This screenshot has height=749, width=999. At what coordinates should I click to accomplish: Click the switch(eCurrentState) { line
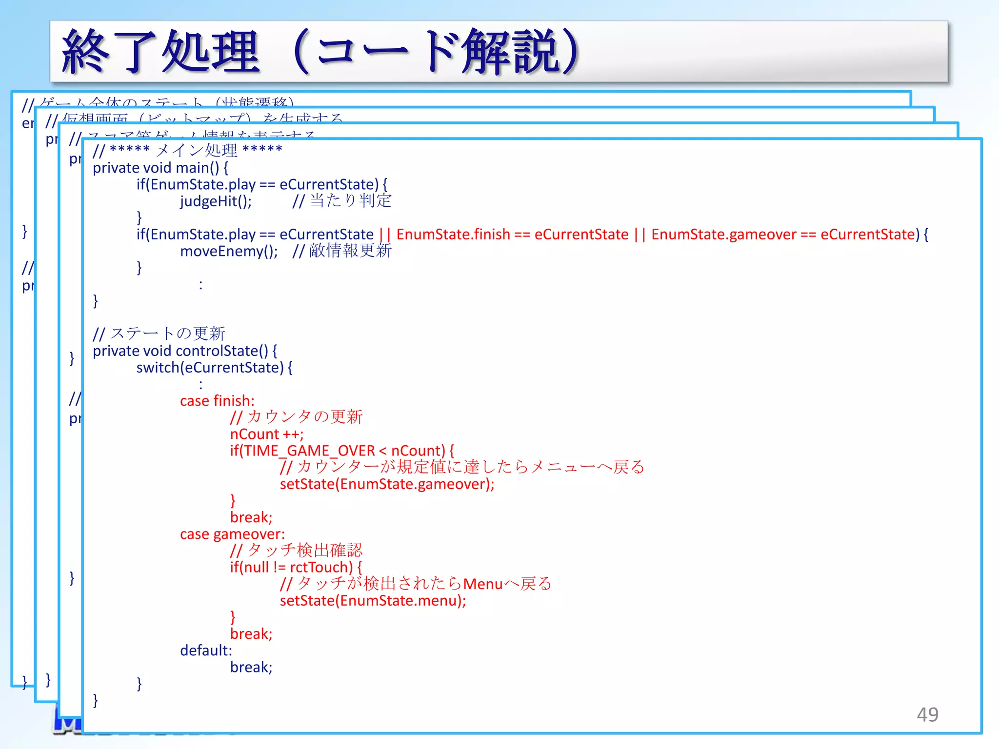pos(214,368)
